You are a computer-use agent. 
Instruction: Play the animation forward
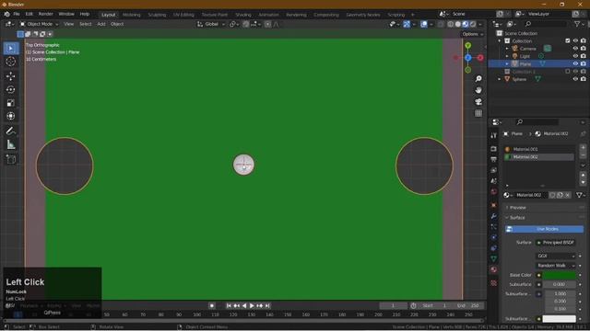point(252,306)
